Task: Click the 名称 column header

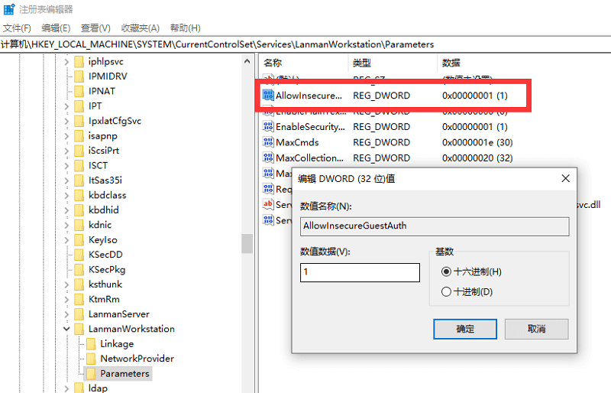Action: pyautogui.click(x=303, y=63)
